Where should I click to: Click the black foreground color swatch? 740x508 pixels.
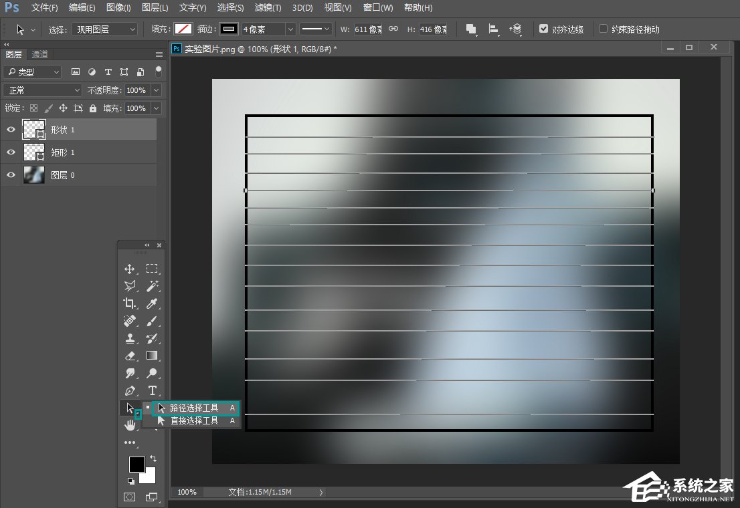click(x=136, y=464)
